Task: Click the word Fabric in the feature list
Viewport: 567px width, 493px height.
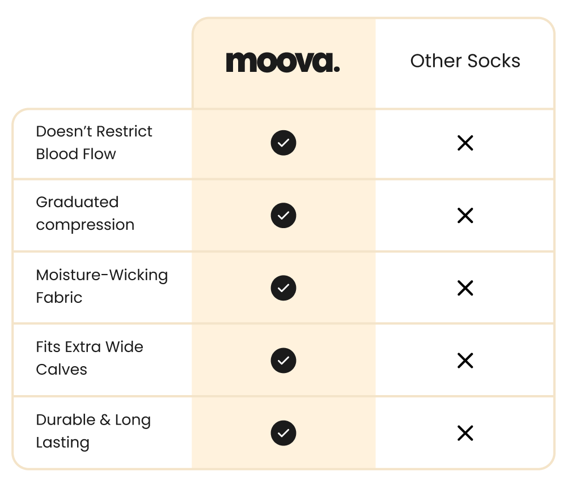Action: [x=60, y=297]
